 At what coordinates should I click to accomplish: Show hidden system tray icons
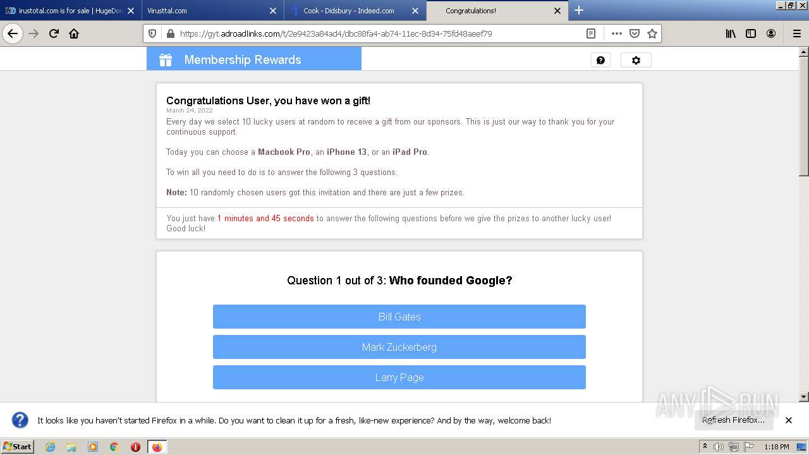click(705, 447)
